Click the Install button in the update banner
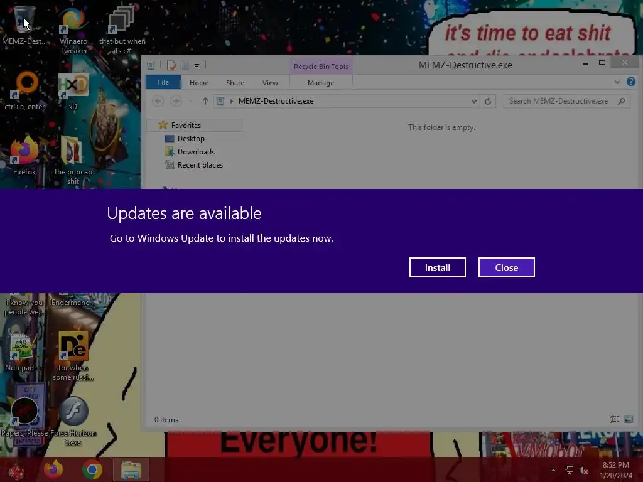643x482 pixels. pyautogui.click(x=437, y=267)
